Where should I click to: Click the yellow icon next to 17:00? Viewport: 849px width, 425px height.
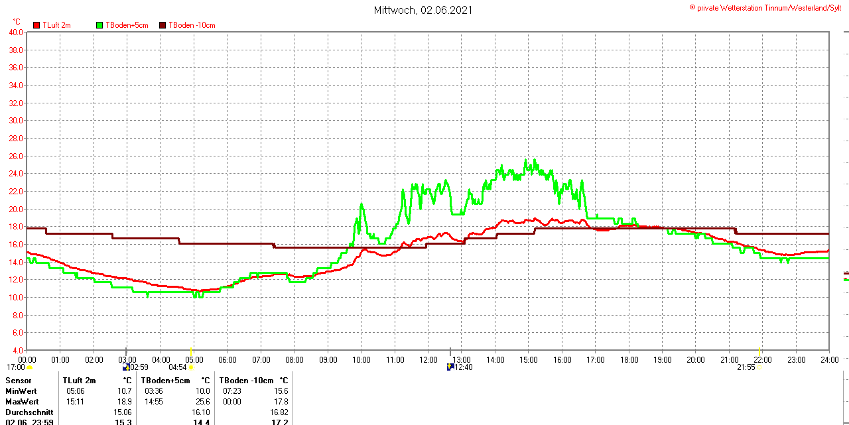[x=30, y=367]
